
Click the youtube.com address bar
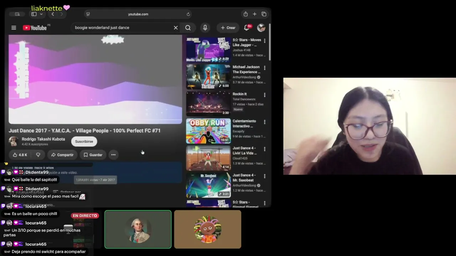pyautogui.click(x=138, y=14)
